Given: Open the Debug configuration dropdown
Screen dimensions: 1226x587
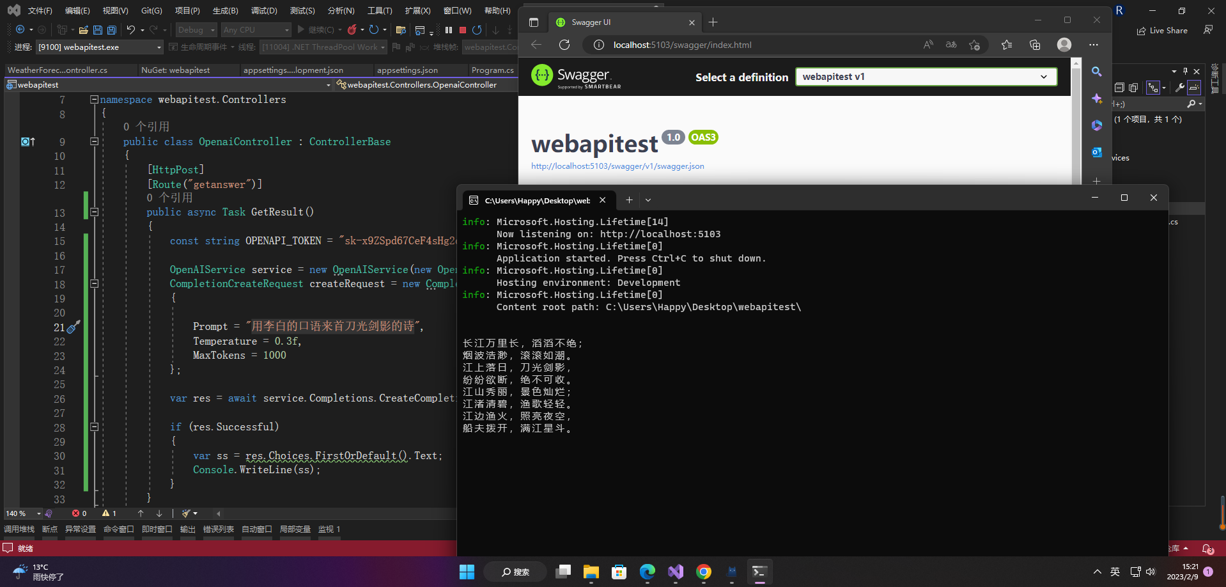Looking at the screenshot, I should [x=196, y=30].
